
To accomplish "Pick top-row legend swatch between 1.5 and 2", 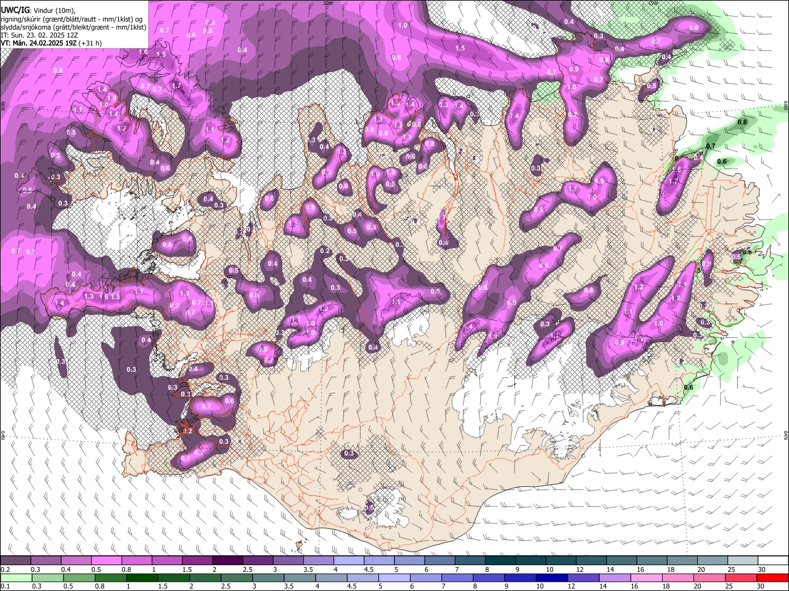I will (198, 561).
